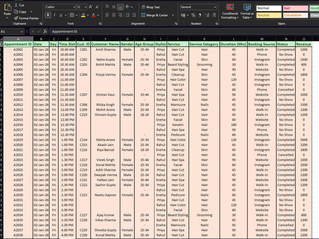Viewport: 319px width, 239px height.
Task: Click the Cut scissors icon
Action: pyautogui.click(x=16, y=5)
